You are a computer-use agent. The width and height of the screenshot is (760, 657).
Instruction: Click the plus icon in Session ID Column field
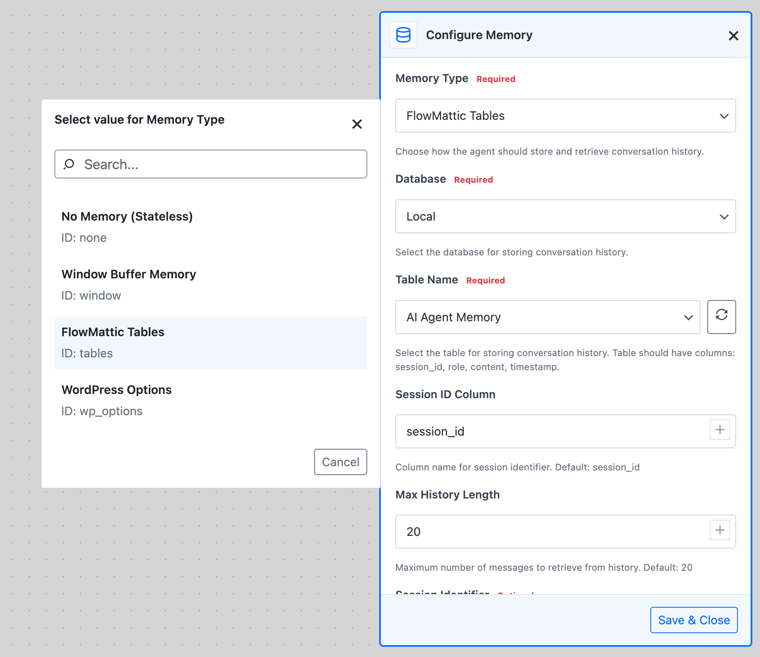click(720, 430)
